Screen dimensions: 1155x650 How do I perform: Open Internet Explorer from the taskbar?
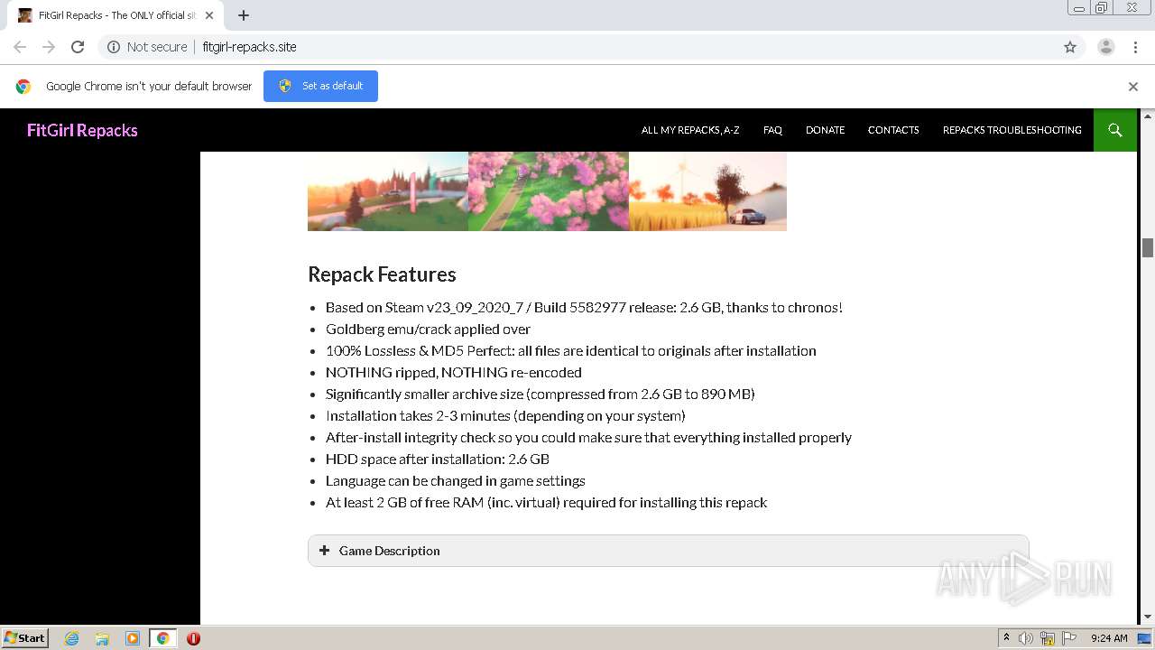click(72, 638)
